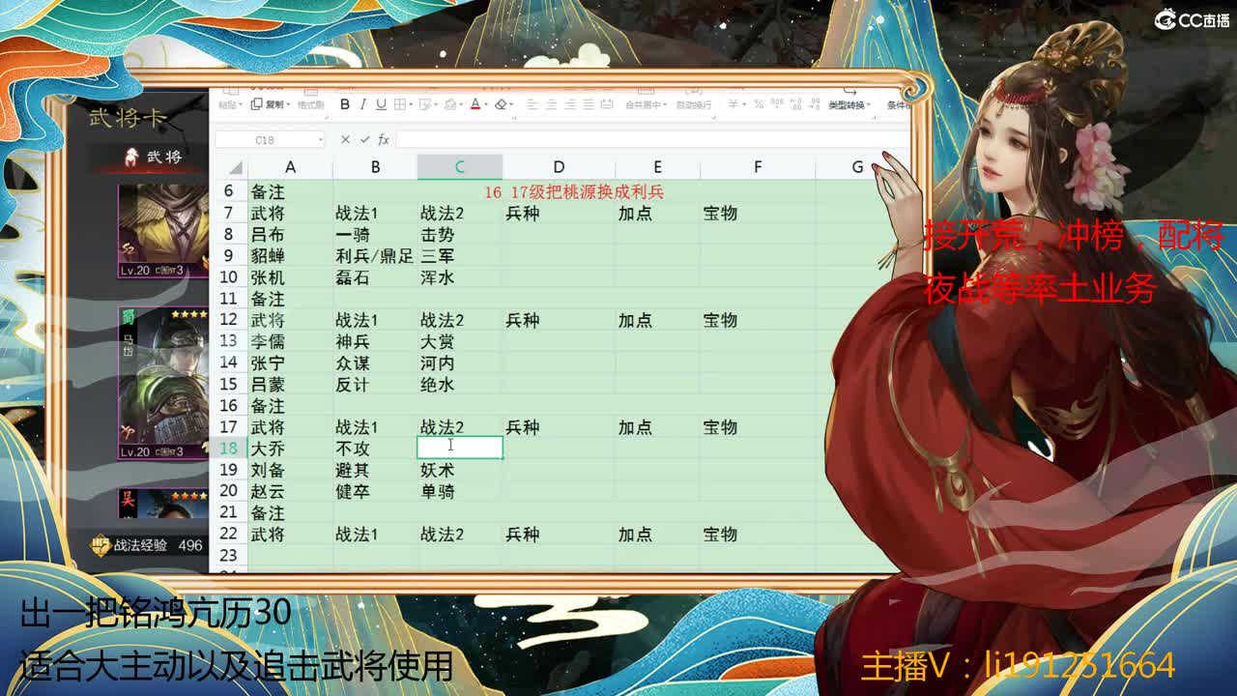Screen dimensions: 1237x696
Task: Open the fill color dropdown arrow
Action: click(x=461, y=104)
